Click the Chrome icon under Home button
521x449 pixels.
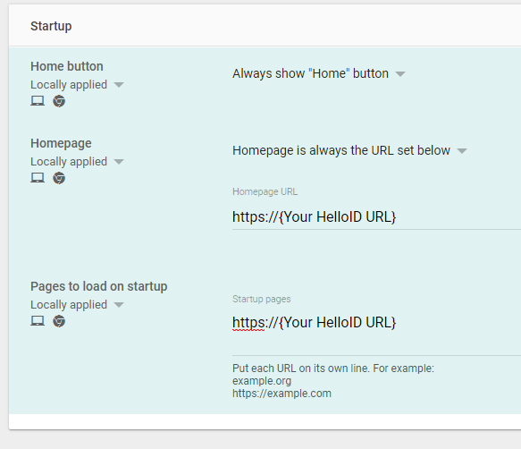(59, 101)
